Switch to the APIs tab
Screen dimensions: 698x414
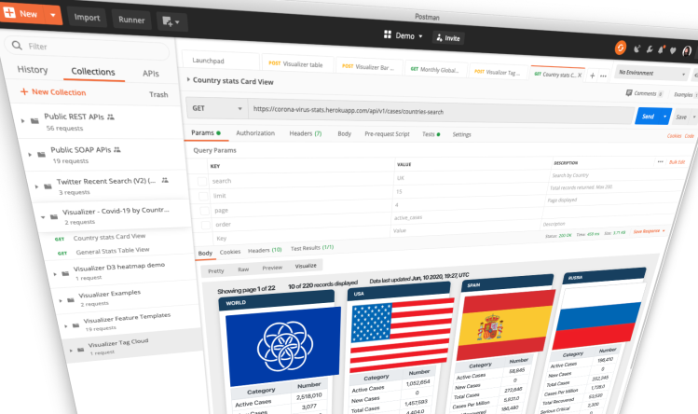pyautogui.click(x=150, y=74)
